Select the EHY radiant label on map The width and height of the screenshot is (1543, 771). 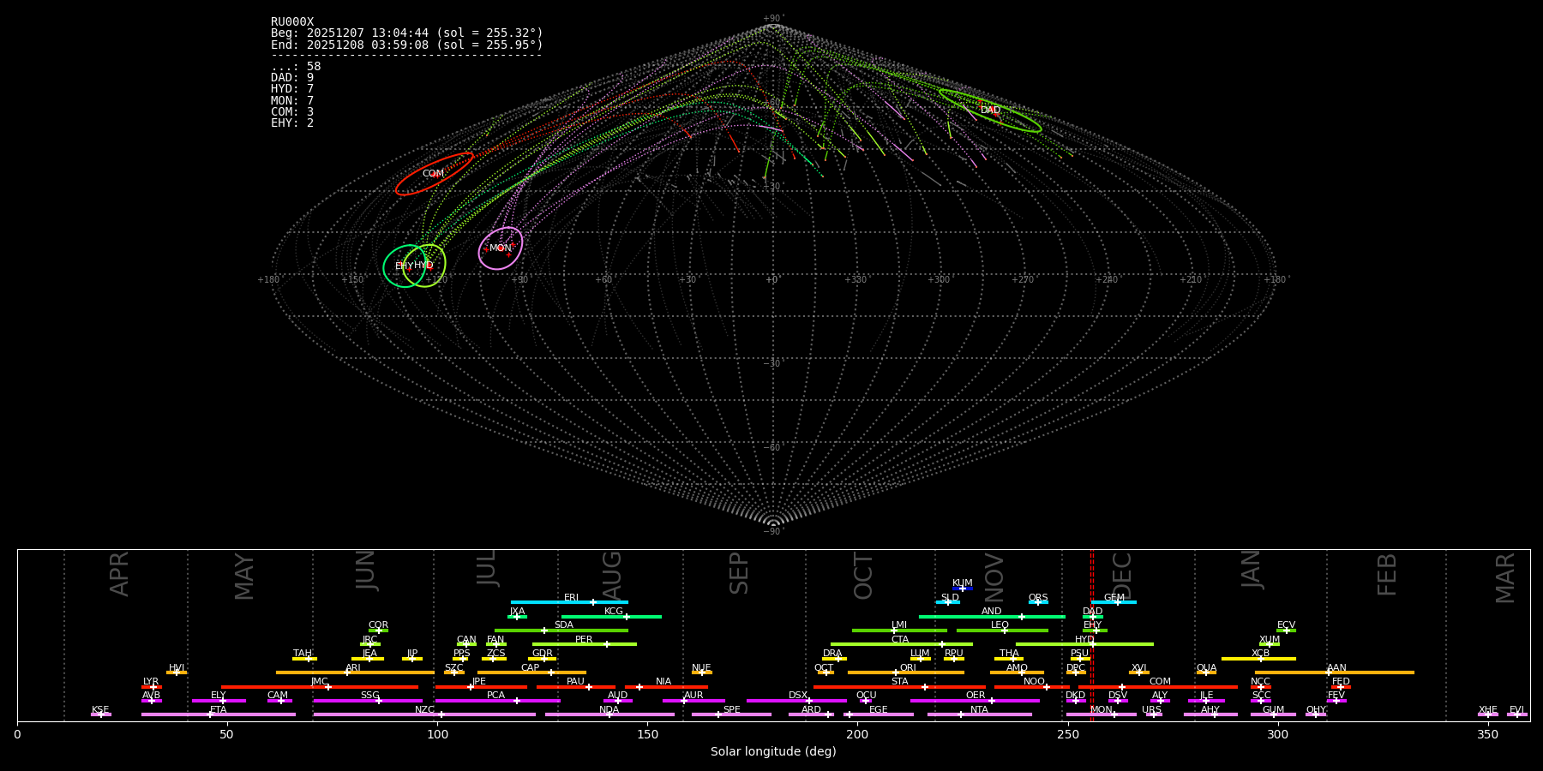pos(403,266)
